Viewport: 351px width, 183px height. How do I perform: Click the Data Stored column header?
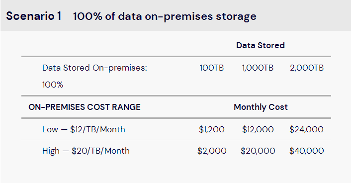coord(261,45)
